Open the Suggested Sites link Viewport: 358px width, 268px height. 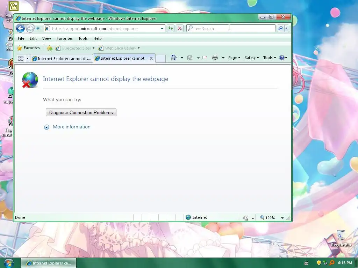(x=75, y=48)
